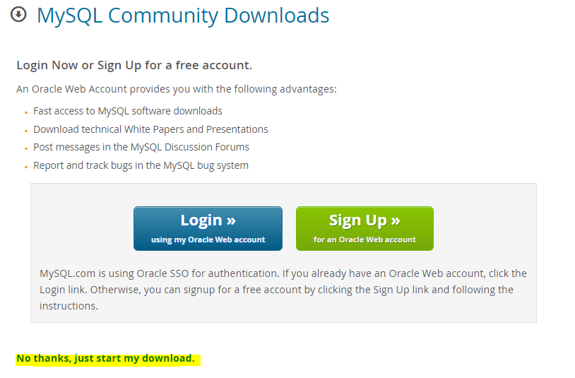Click the word 'instructions.' in gray box
Viewport: 575px width, 378px height.
(69, 306)
